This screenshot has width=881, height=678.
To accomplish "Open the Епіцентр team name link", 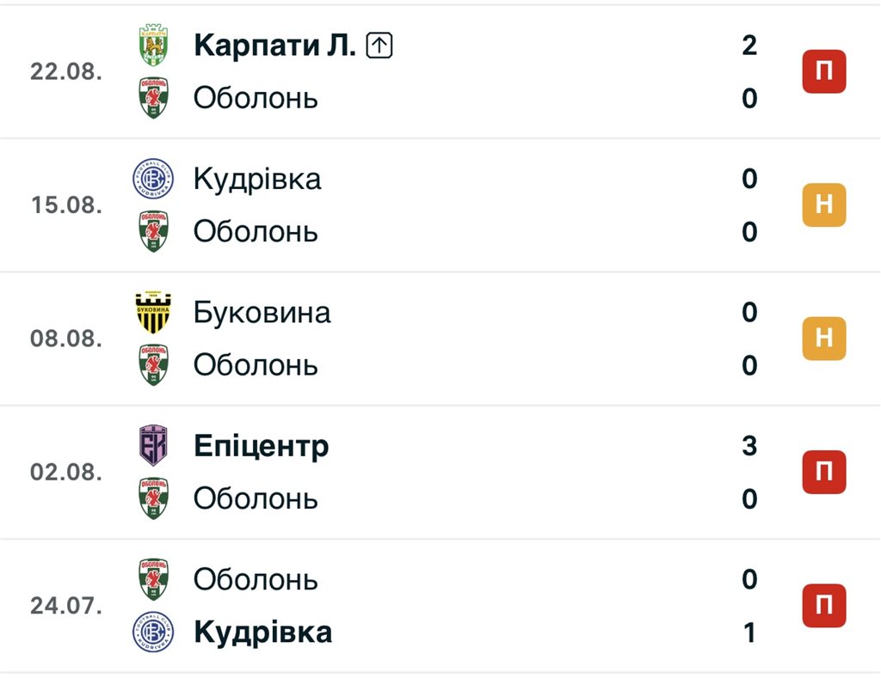I will pos(262,446).
